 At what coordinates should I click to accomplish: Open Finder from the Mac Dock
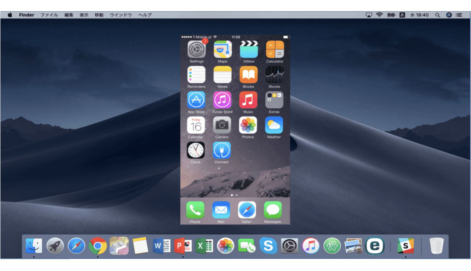(x=34, y=246)
